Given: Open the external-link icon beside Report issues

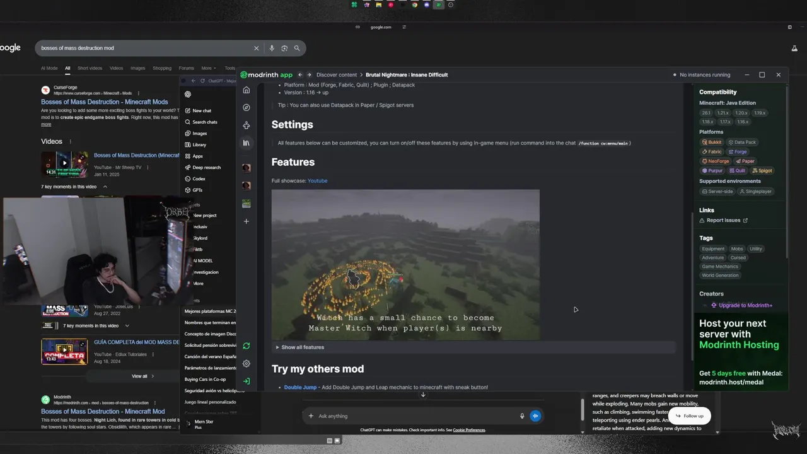Looking at the screenshot, I should (745, 221).
